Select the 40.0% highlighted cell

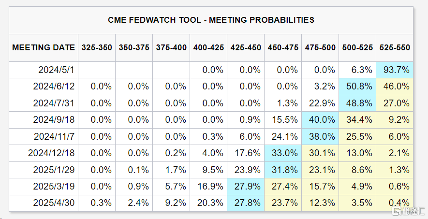[x=320, y=120]
